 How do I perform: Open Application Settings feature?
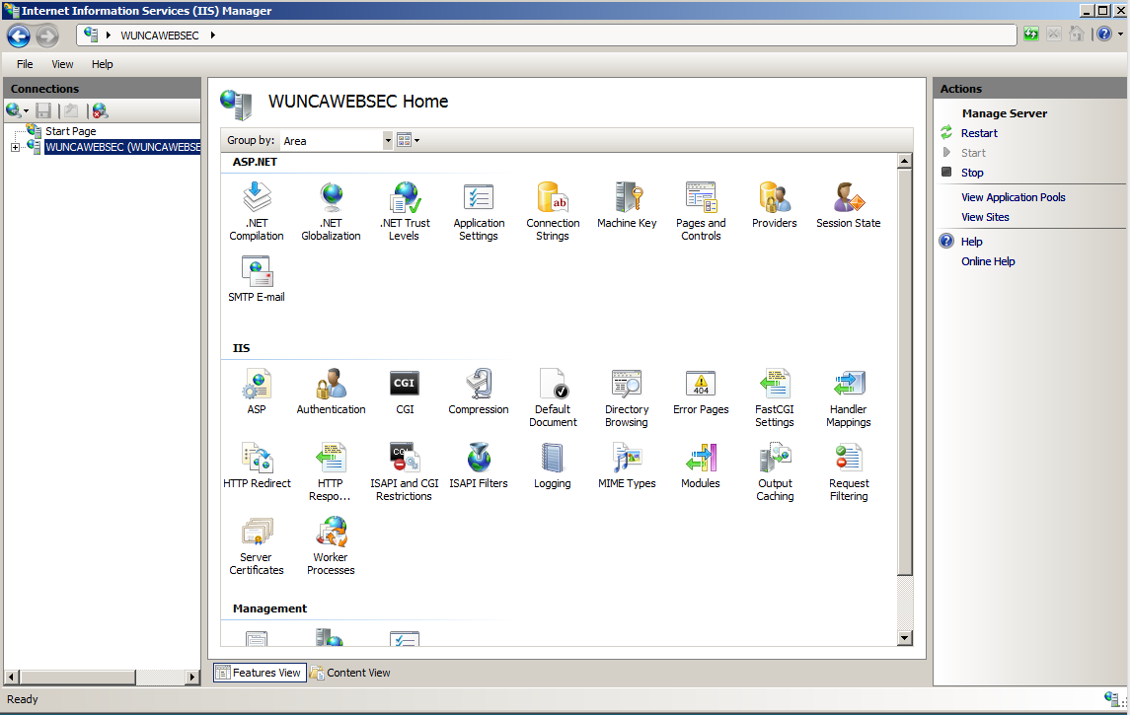(x=479, y=210)
